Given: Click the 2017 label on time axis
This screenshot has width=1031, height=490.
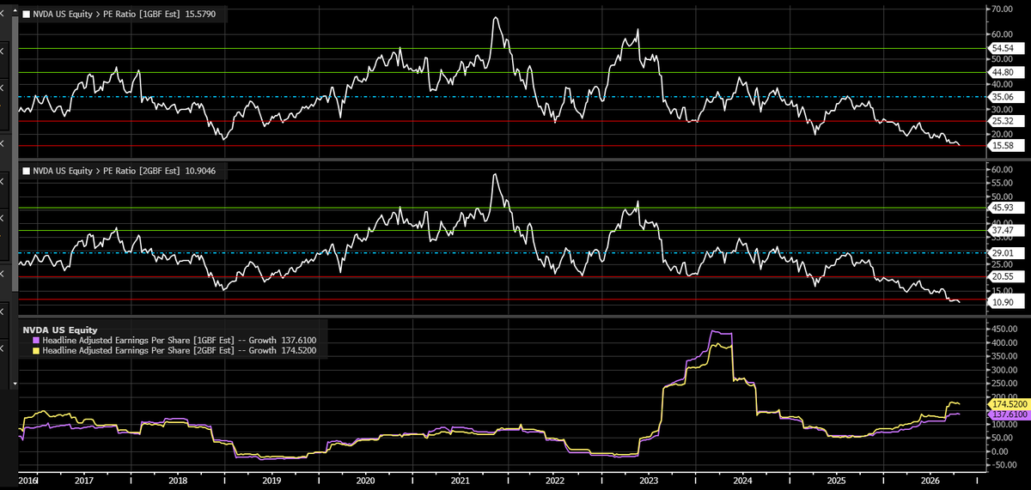Looking at the screenshot, I should coord(84,481).
